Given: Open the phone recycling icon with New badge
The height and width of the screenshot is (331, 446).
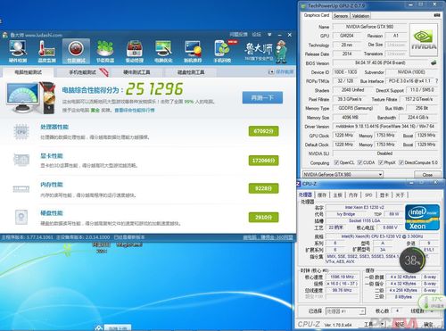Looking at the screenshot, I should click(223, 51).
